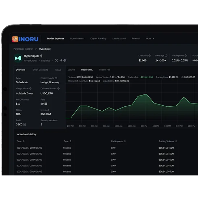
Task: Select the Overview tab
Action: 21,70
